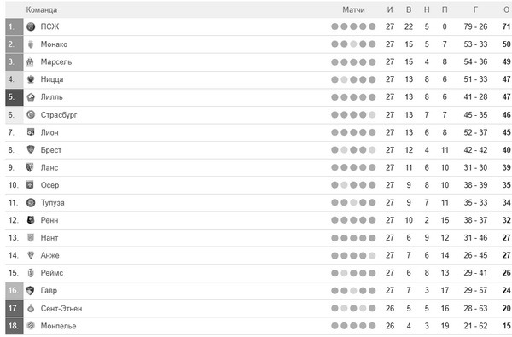Click the Ренн club crest icon
Viewport: 512px width, 337px height.
click(31, 220)
